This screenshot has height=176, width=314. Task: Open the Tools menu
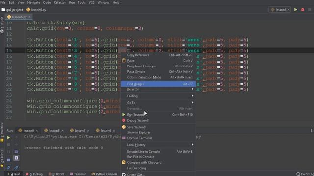[82, 3]
